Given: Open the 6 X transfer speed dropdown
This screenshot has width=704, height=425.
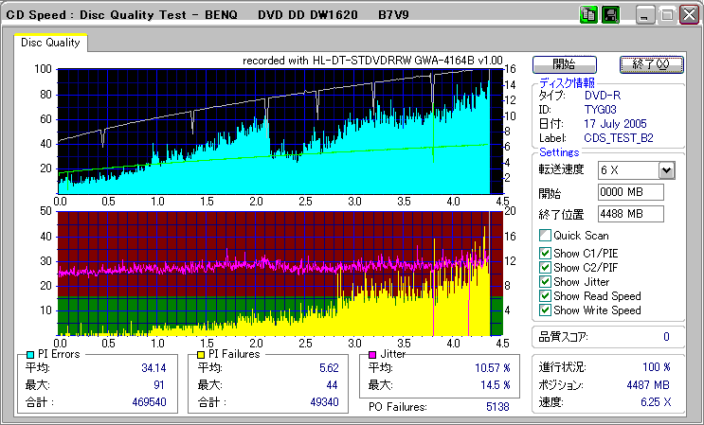Looking at the screenshot, I should coord(666,170).
